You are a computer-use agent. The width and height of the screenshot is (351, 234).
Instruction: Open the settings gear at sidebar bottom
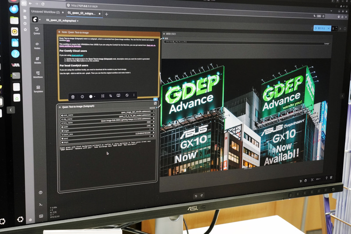pyautogui.click(x=30, y=220)
